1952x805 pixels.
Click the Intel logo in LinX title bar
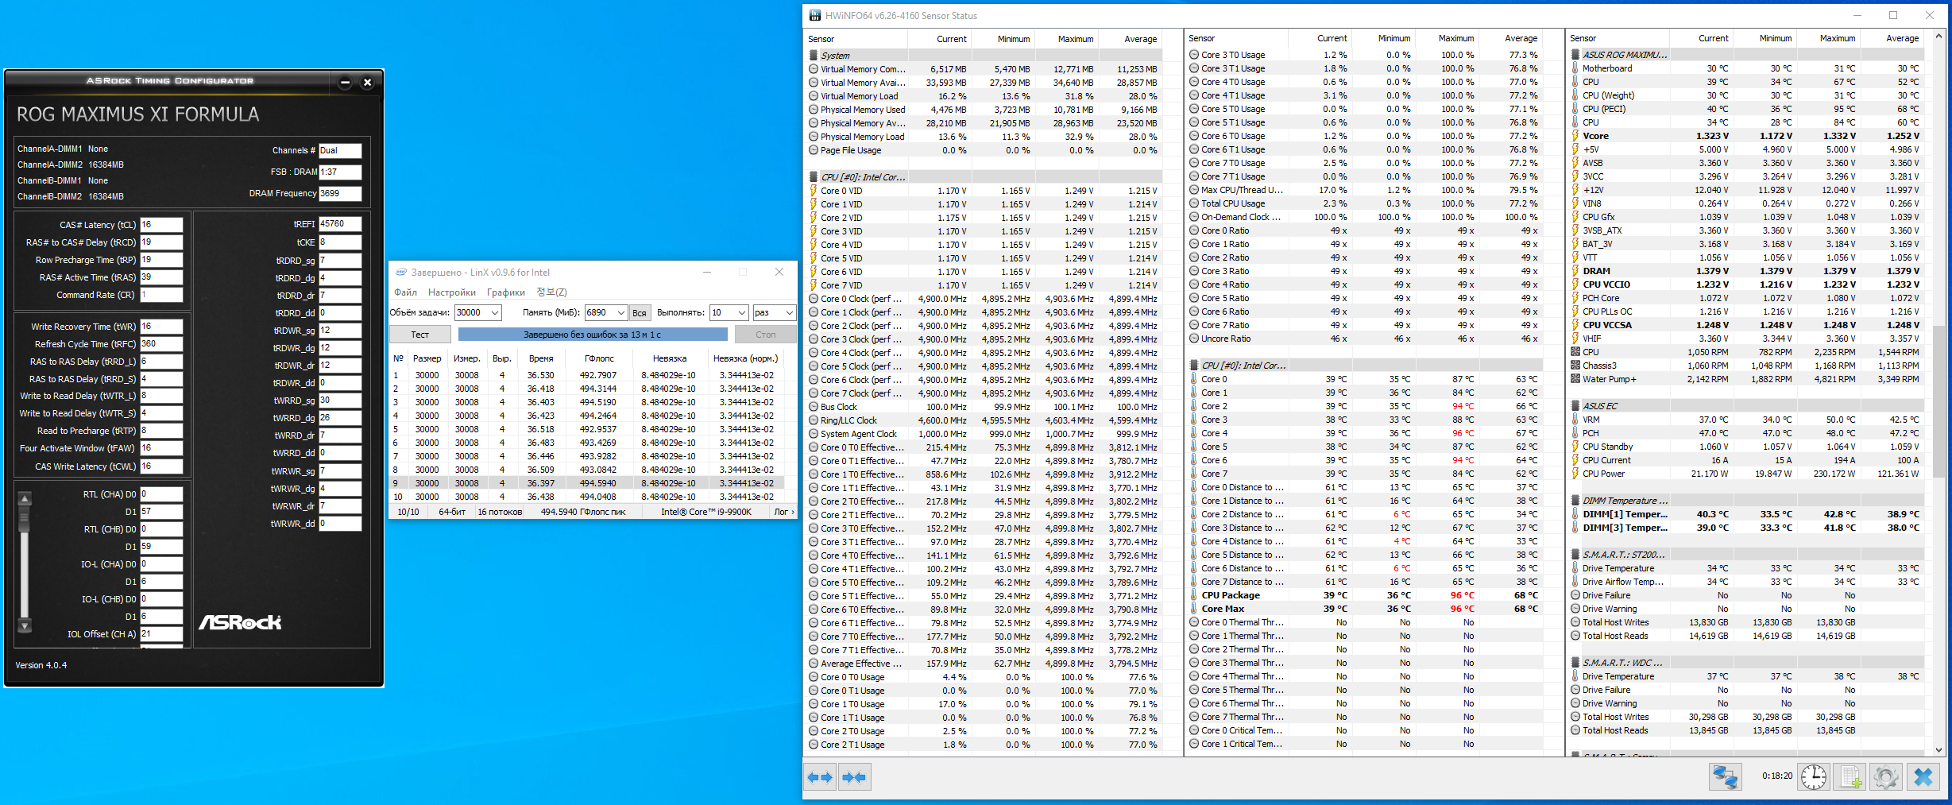point(401,273)
